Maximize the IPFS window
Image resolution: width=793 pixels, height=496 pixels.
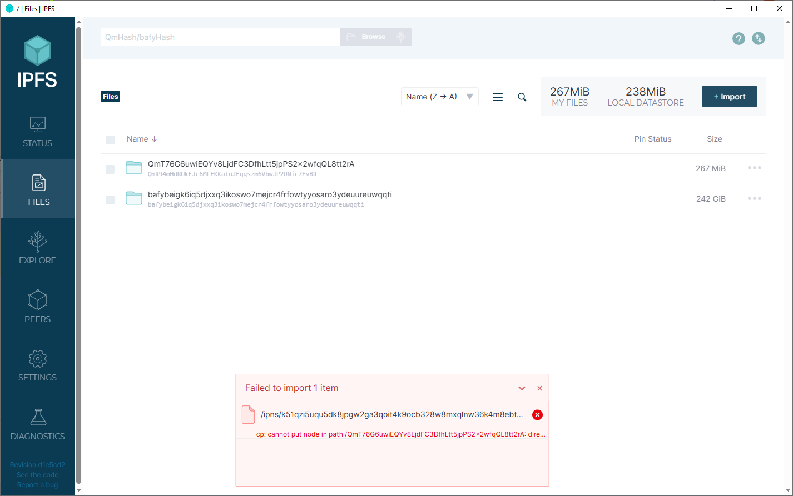point(754,8)
